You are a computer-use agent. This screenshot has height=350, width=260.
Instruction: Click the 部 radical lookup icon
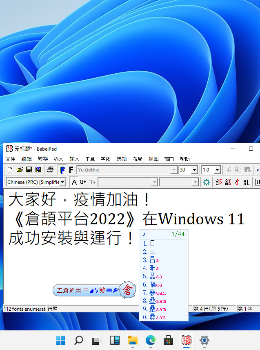tap(218, 182)
